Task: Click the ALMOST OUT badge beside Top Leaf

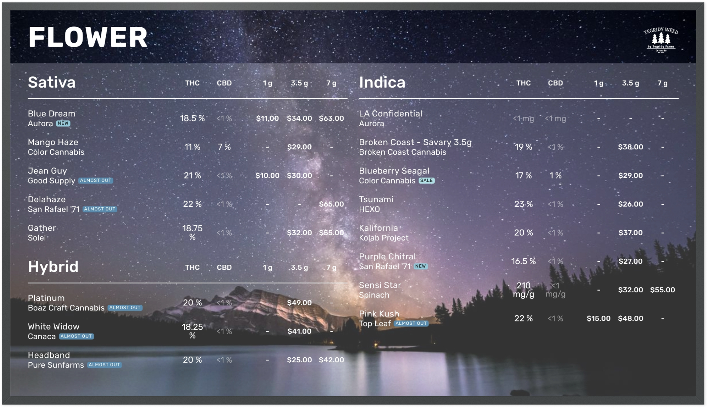Action: [x=411, y=323]
